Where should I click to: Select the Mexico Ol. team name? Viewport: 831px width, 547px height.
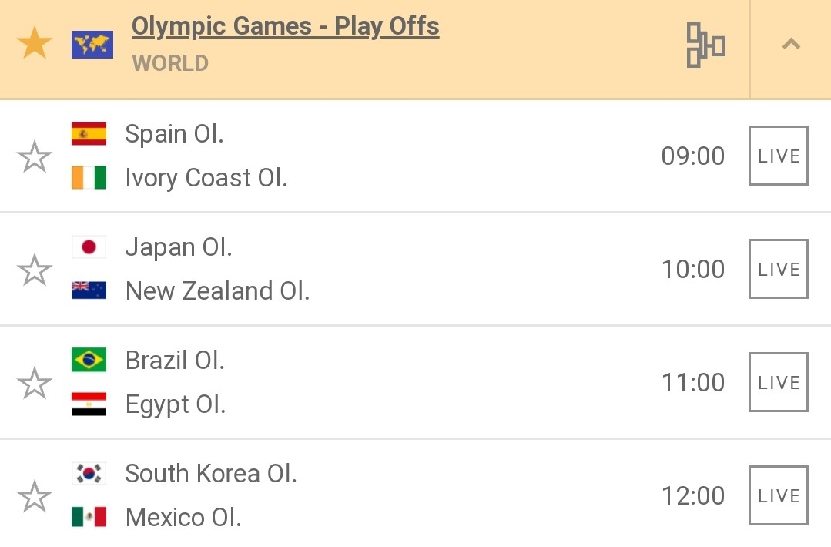(183, 517)
